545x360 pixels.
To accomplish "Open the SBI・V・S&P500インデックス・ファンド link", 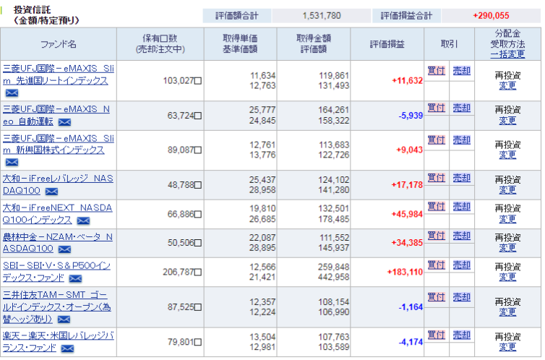I will pyautogui.click(x=56, y=272).
